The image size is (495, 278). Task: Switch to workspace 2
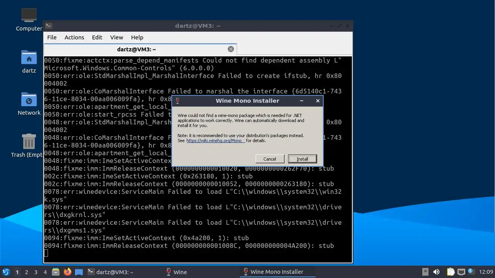tap(26, 272)
